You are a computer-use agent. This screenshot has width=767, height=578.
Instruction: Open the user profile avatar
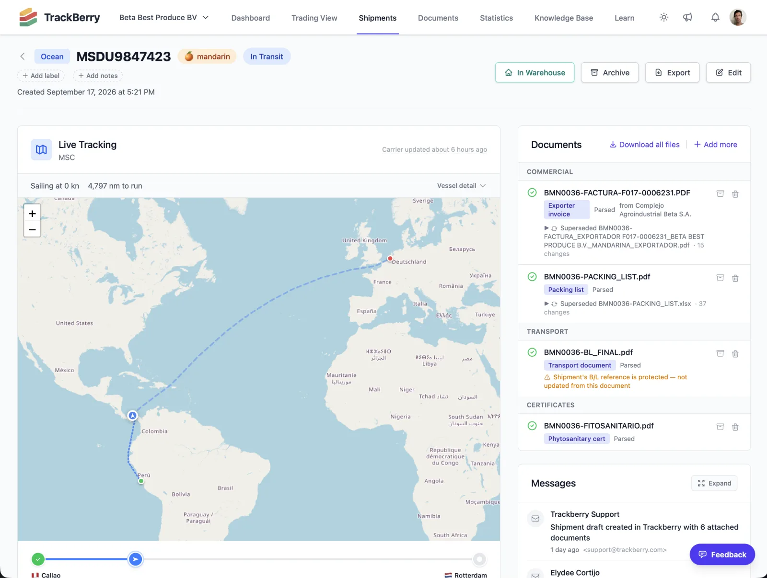738,17
